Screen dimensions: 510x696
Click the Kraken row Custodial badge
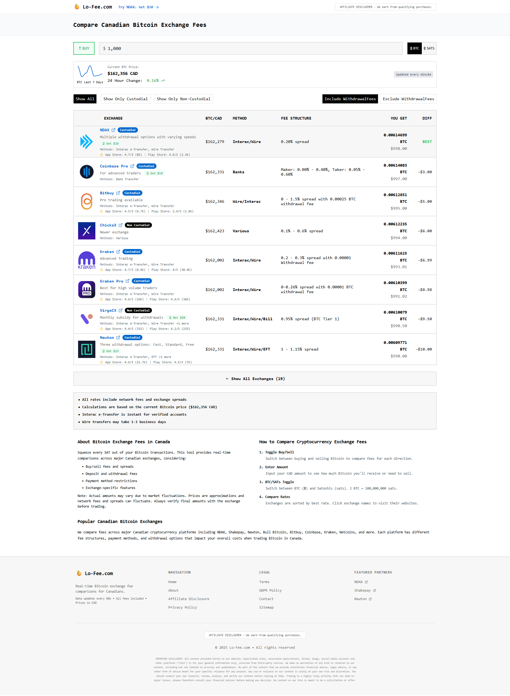coord(133,252)
